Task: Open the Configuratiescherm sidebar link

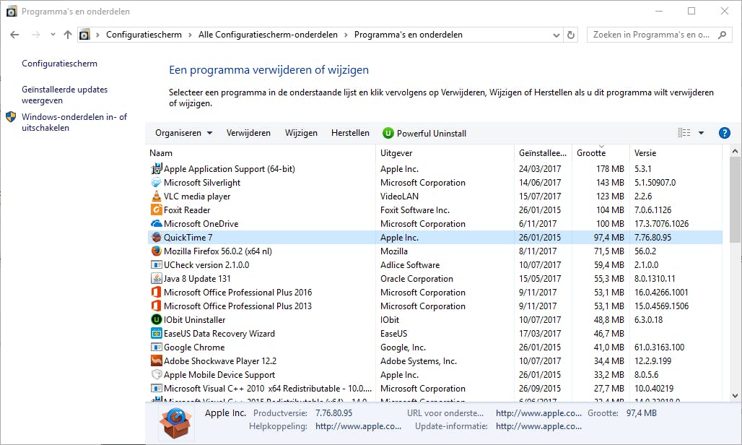Action: [x=60, y=64]
